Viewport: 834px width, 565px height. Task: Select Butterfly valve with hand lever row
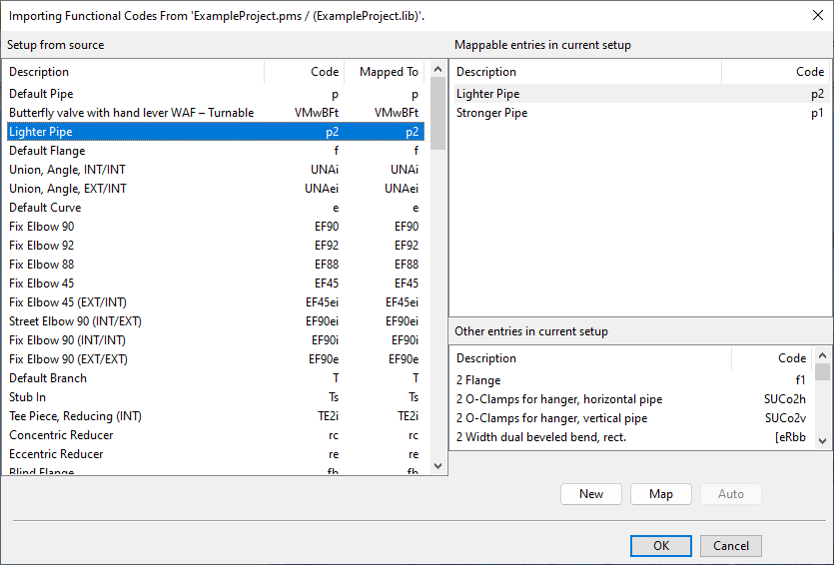pos(131,113)
